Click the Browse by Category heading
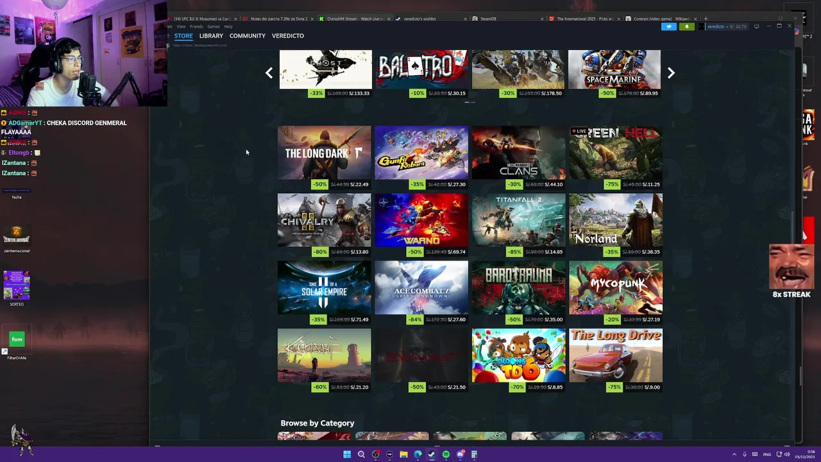This screenshot has height=462, width=821. tap(317, 424)
